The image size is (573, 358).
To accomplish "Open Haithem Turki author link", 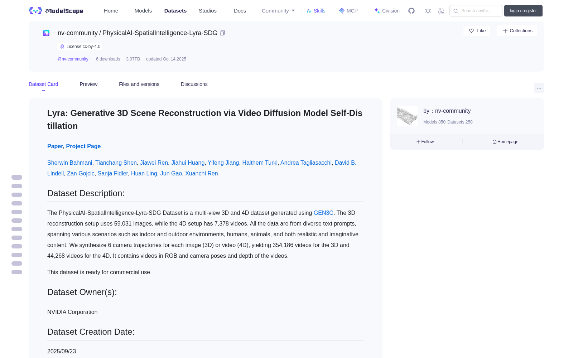I will tap(260, 163).
